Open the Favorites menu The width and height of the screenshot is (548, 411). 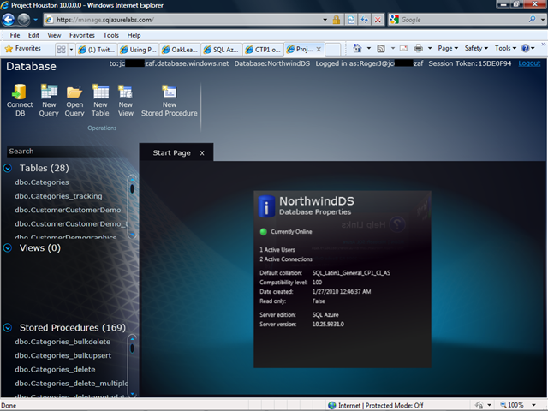[x=82, y=35]
